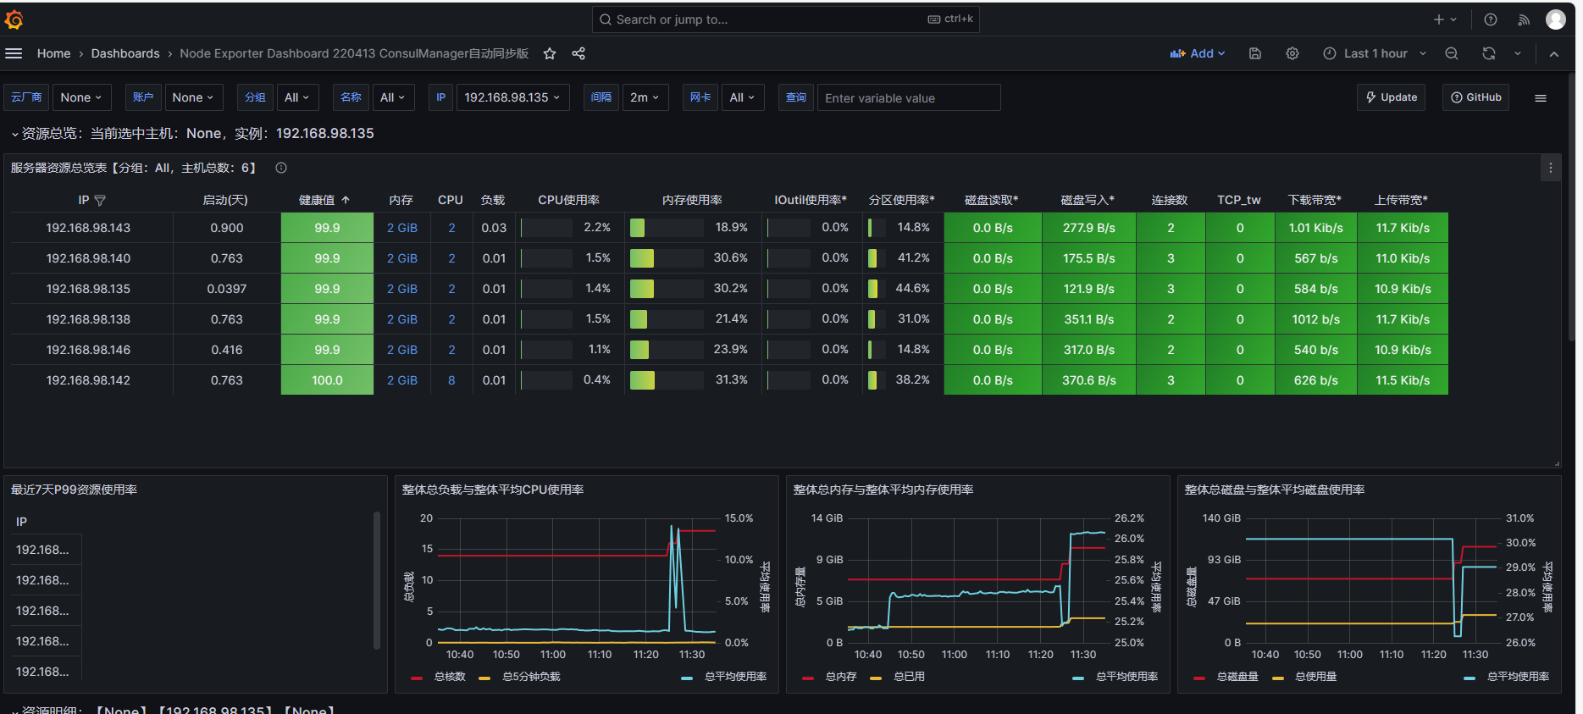This screenshot has height=714, width=1583.
Task: Sort the table by 上传带宽* column
Action: [1401, 200]
